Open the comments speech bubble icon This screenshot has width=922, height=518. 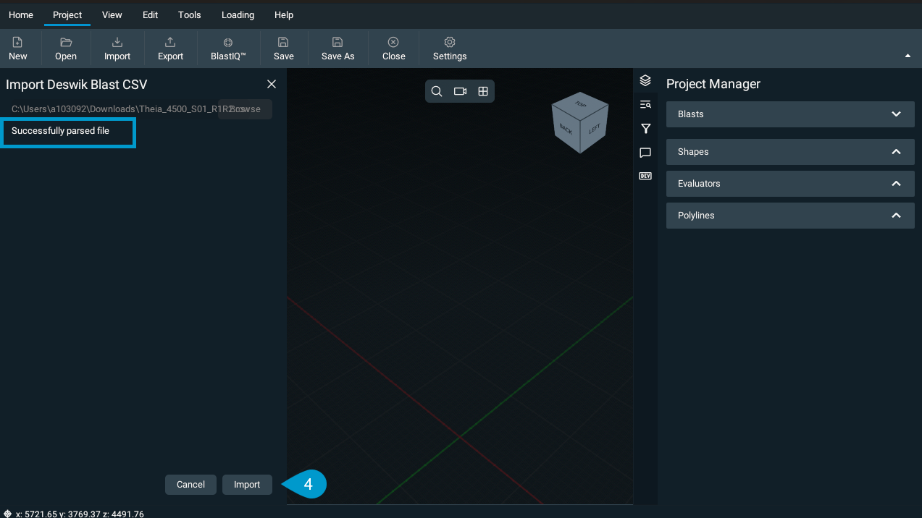645,153
